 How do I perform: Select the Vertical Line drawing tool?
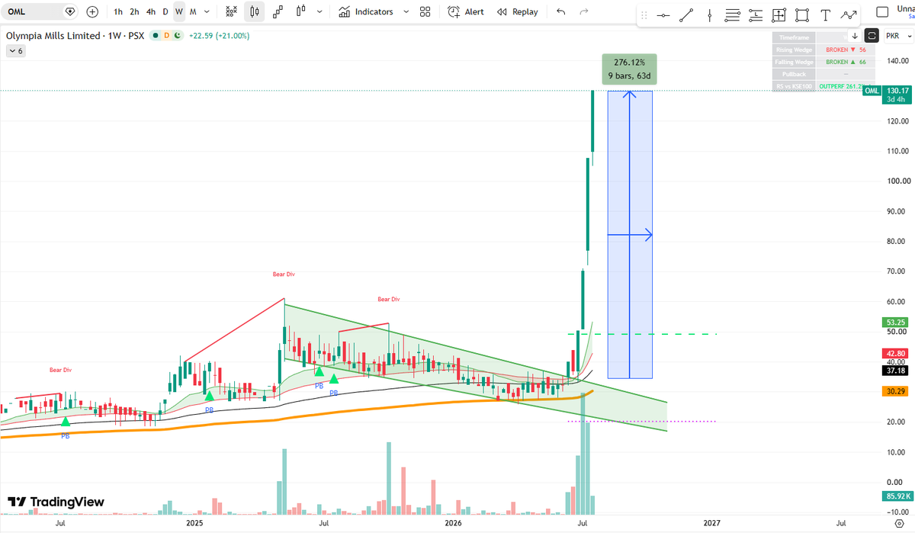[x=710, y=15]
